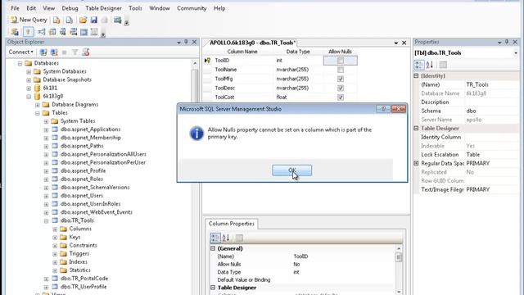Collapse the Tables folder node
Screen dimensions: 524x295
[x=38, y=113]
